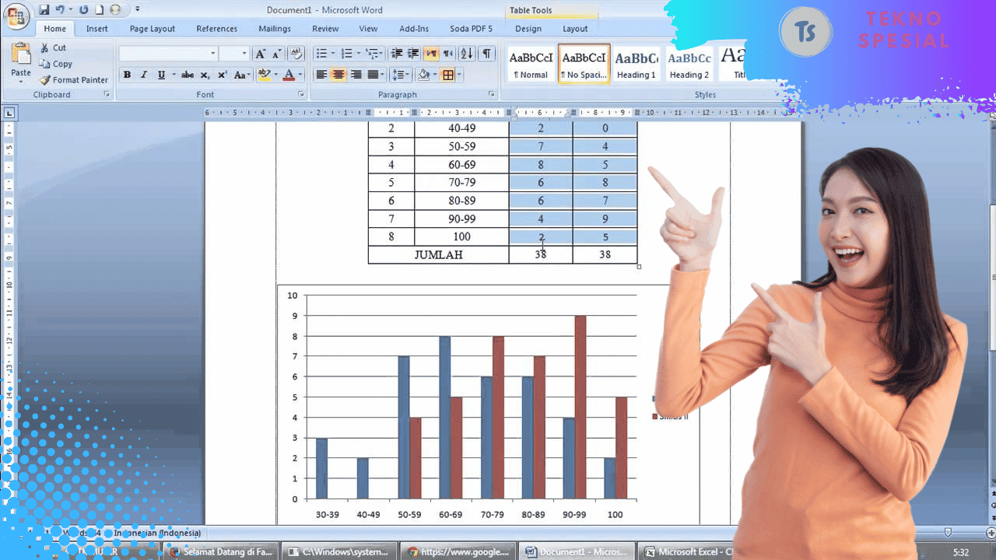Apply the Heading 1 style
Screen dimensions: 996x560
coord(637,63)
